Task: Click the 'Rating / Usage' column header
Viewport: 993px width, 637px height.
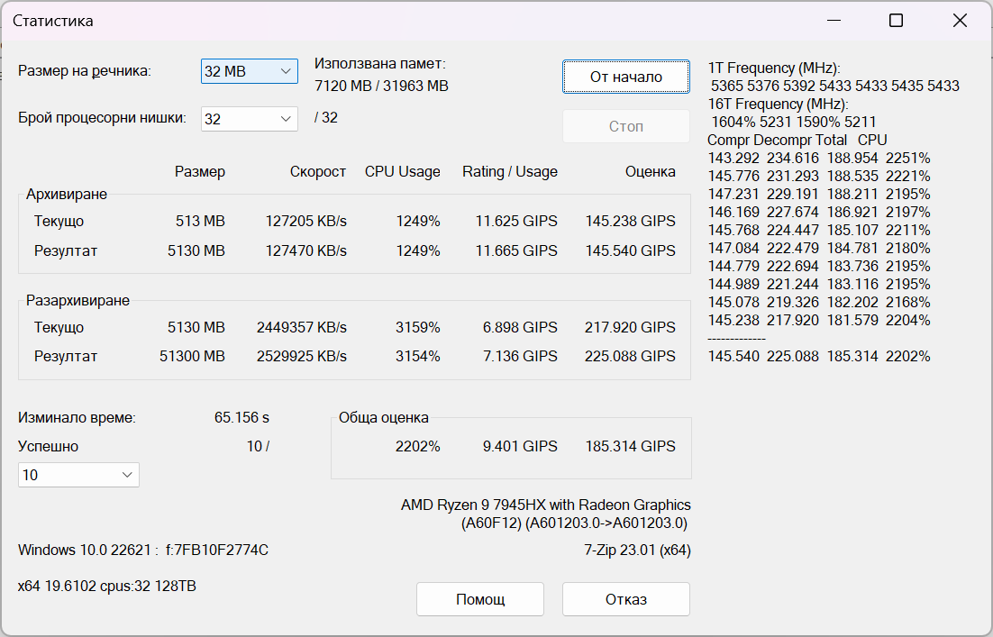Action: click(x=510, y=171)
